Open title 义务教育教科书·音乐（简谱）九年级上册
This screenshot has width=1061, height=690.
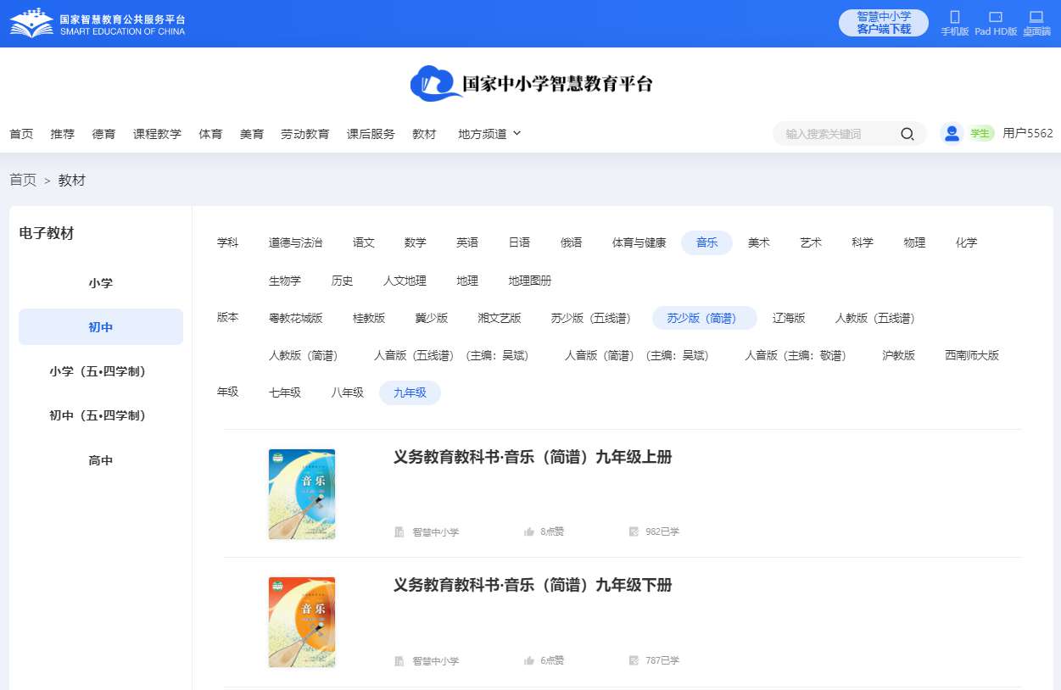[x=533, y=458]
